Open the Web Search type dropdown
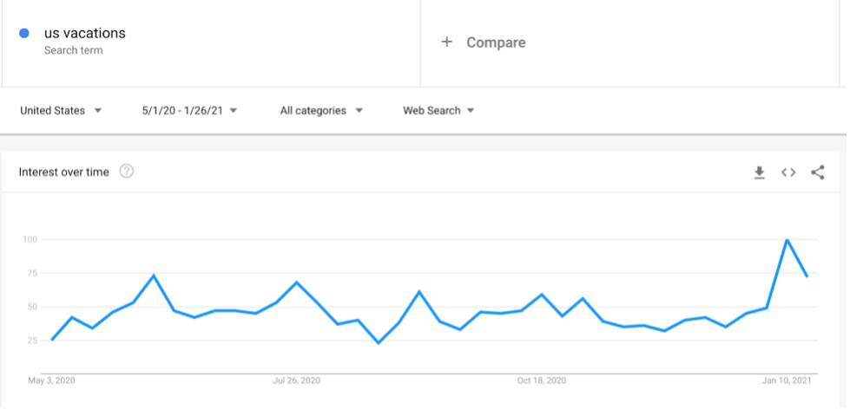 coord(438,110)
